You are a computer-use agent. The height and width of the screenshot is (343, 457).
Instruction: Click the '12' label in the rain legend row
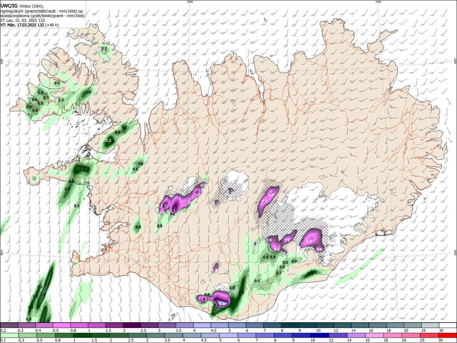click(331, 340)
